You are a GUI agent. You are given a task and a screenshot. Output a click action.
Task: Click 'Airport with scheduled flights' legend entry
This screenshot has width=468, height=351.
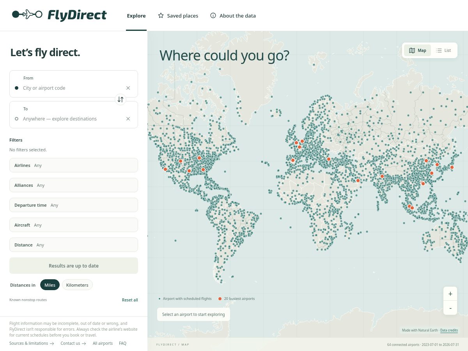click(185, 299)
